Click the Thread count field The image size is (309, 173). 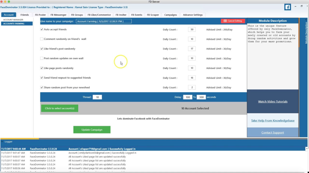tap(97, 97)
